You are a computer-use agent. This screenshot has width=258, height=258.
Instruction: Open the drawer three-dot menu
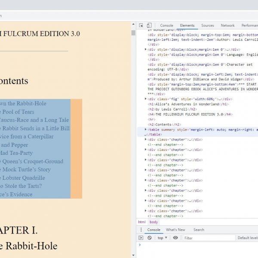(141, 230)
